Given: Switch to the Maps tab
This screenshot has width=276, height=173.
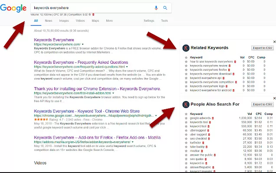Looking at the screenshot, I should [95, 21].
